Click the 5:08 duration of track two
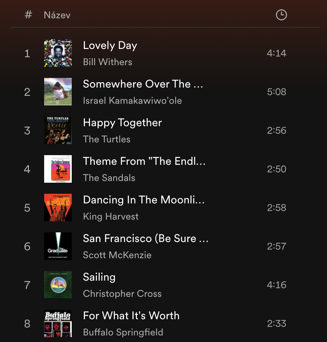327x342 pixels. click(276, 92)
